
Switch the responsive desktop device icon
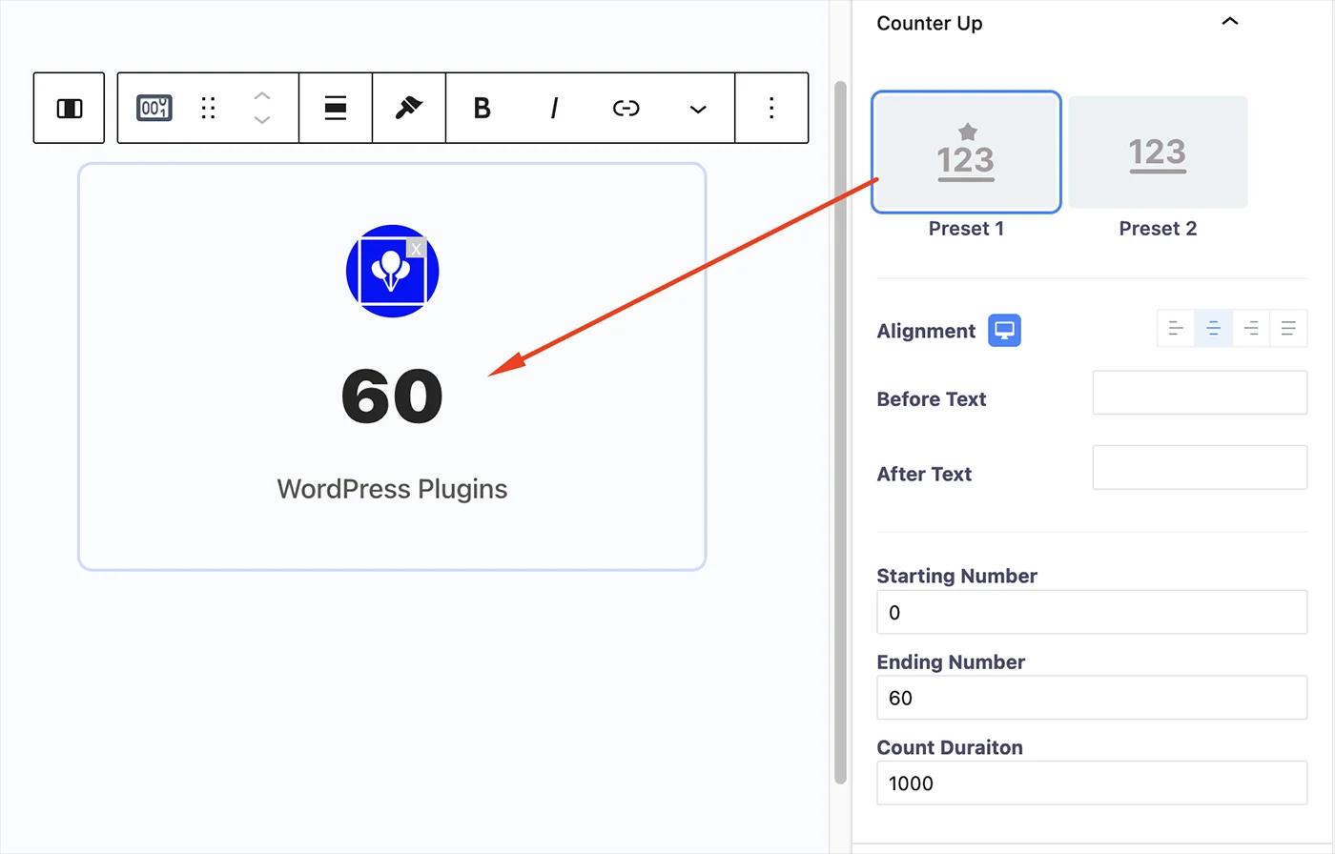tap(1003, 330)
